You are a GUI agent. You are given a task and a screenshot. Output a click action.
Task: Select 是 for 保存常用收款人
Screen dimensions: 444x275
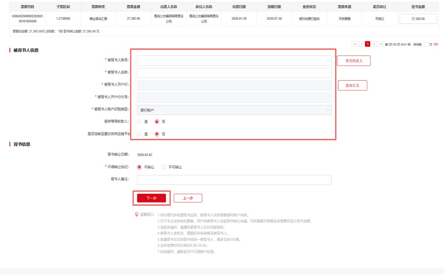click(139, 121)
